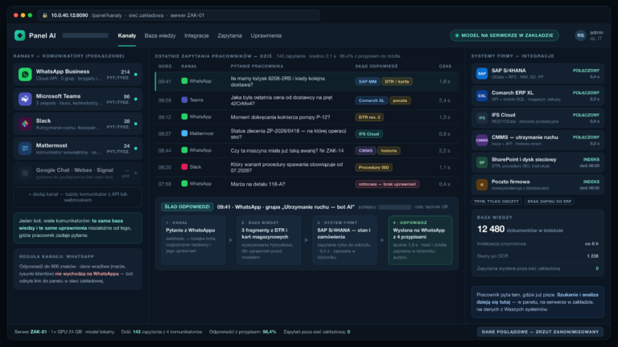Click the 'Czas' column header

pos(445,66)
